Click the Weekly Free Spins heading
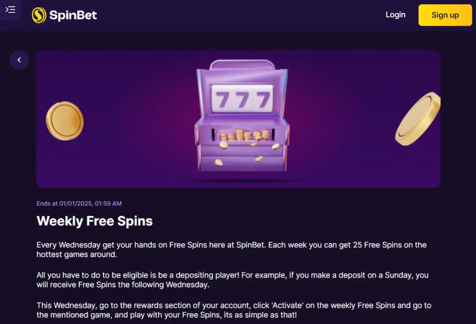Screen dimensions: 476x324 [94, 221]
